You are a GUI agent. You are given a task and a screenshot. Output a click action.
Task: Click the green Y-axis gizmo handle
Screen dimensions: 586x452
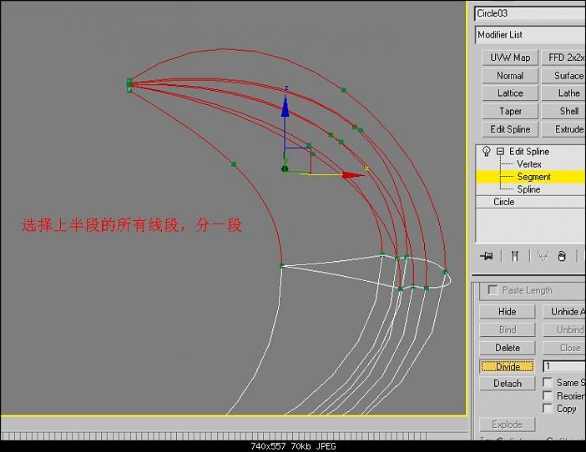pyautogui.click(x=285, y=168)
